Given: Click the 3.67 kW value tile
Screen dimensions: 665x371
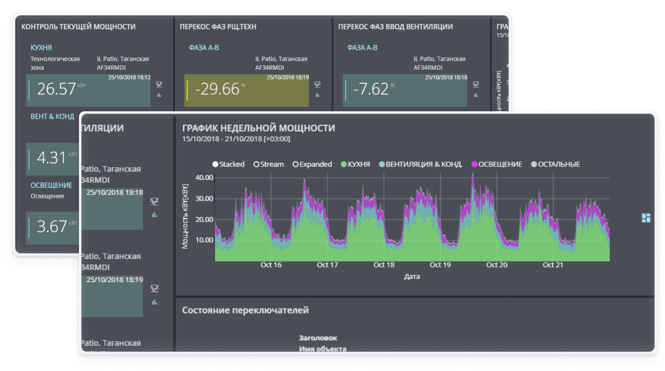Looking at the screenshot, I should point(53,228).
